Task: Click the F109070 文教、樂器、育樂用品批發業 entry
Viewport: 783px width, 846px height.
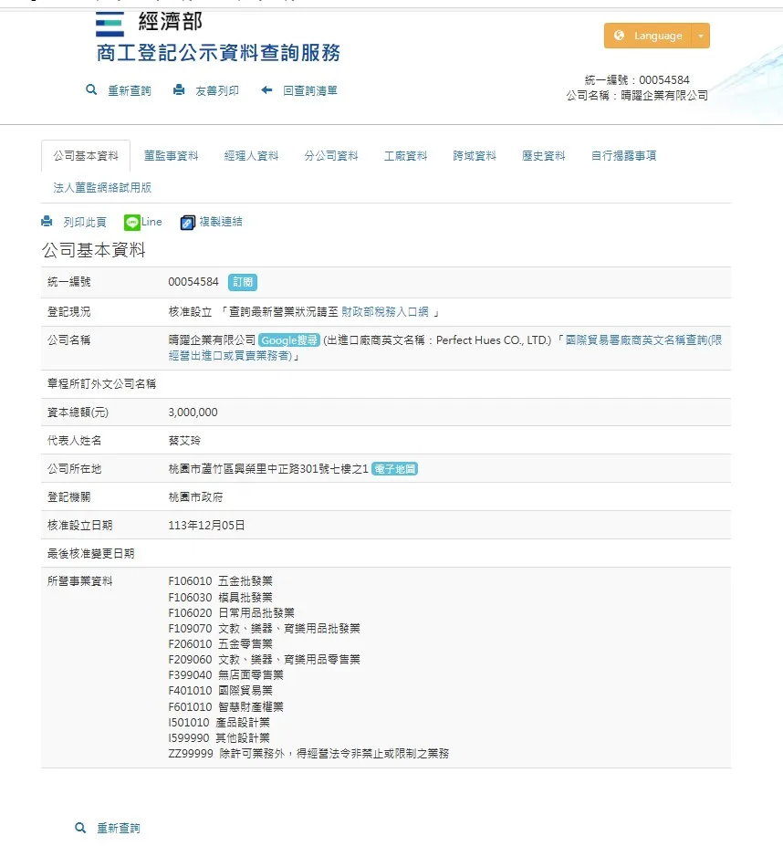Action: point(265,629)
